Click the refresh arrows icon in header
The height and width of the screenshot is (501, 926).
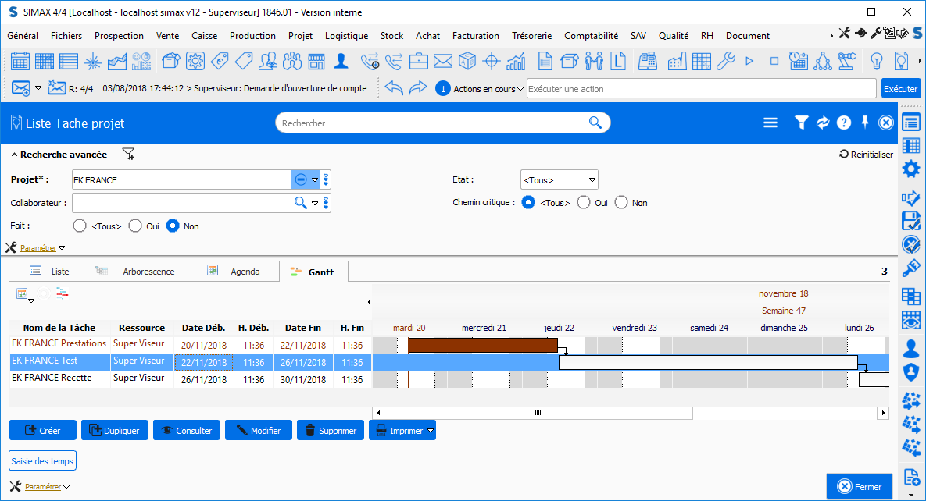tap(822, 123)
